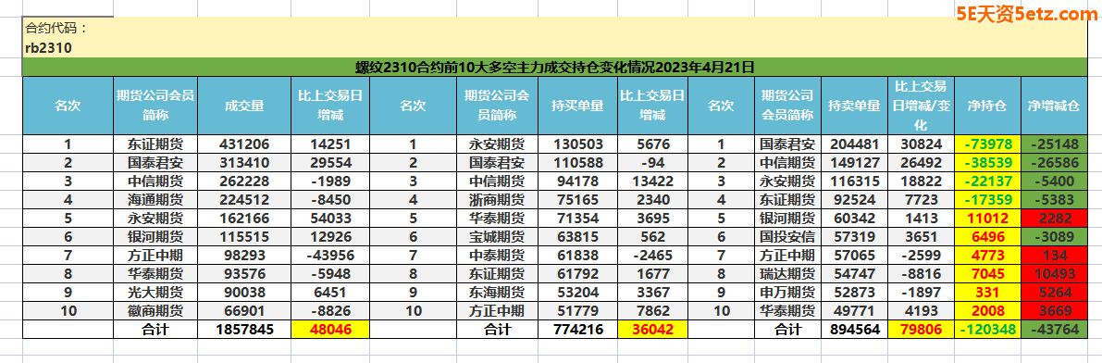Click the green title banner for 螺纹2310合约
The image size is (1102, 363).
click(559, 68)
